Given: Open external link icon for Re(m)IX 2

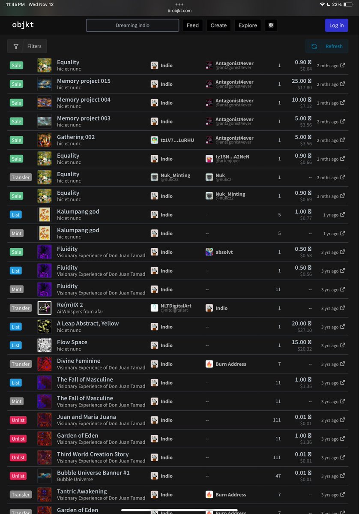Looking at the screenshot, I should coord(342,308).
